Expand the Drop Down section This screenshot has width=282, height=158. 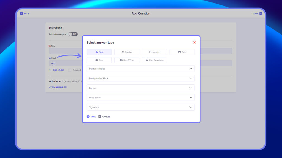point(141,98)
